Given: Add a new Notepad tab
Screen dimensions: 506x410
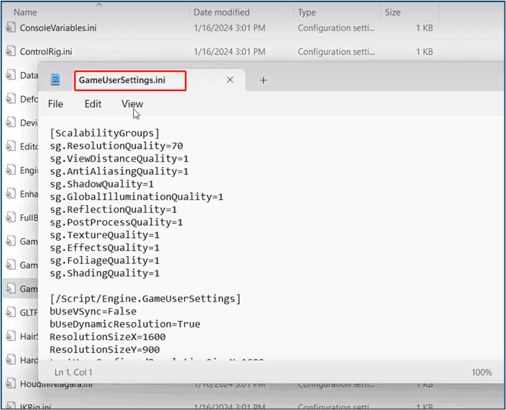Looking at the screenshot, I should [x=263, y=80].
